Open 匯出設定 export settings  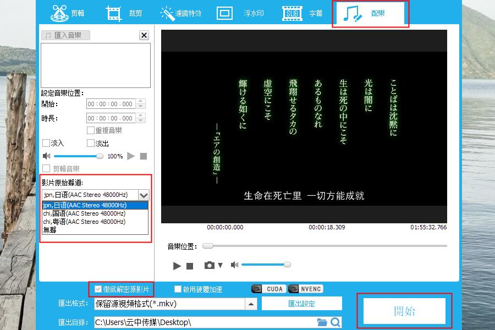[x=301, y=304]
